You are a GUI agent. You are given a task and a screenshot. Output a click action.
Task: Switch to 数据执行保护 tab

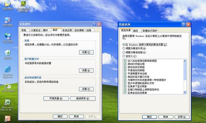click(150, 31)
